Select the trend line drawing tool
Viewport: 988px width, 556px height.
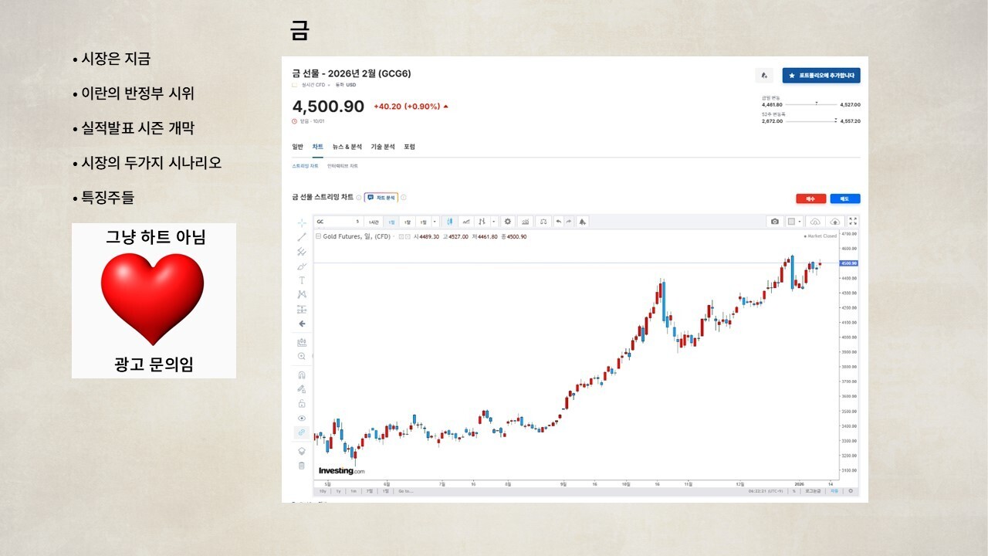point(302,237)
